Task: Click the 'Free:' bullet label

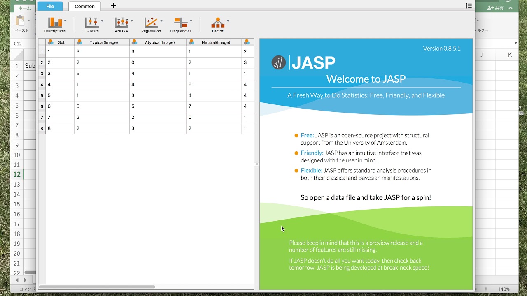Action: point(307,135)
